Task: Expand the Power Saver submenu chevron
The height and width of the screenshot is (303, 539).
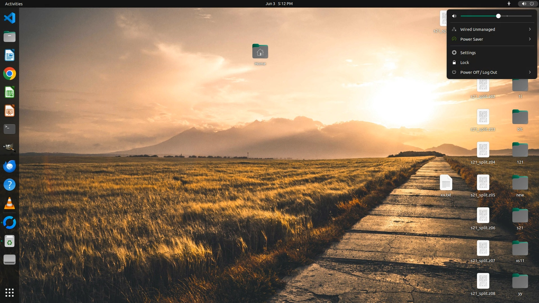Action: [530, 39]
